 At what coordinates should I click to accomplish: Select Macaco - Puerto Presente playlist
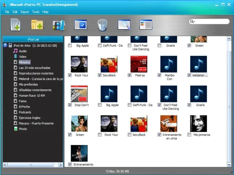pos(36,123)
